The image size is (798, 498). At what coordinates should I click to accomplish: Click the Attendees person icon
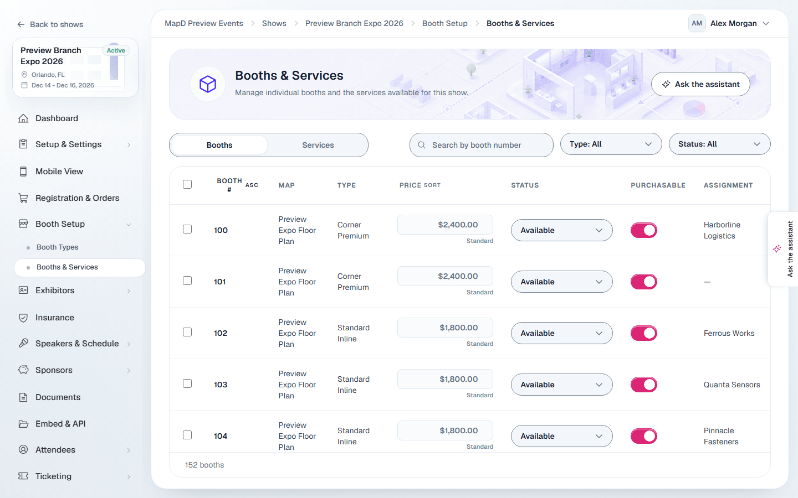(x=23, y=450)
